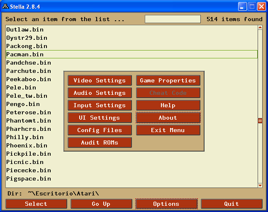Launch Audit ROMs tool
Screen dimensions: 268x212
point(100,142)
